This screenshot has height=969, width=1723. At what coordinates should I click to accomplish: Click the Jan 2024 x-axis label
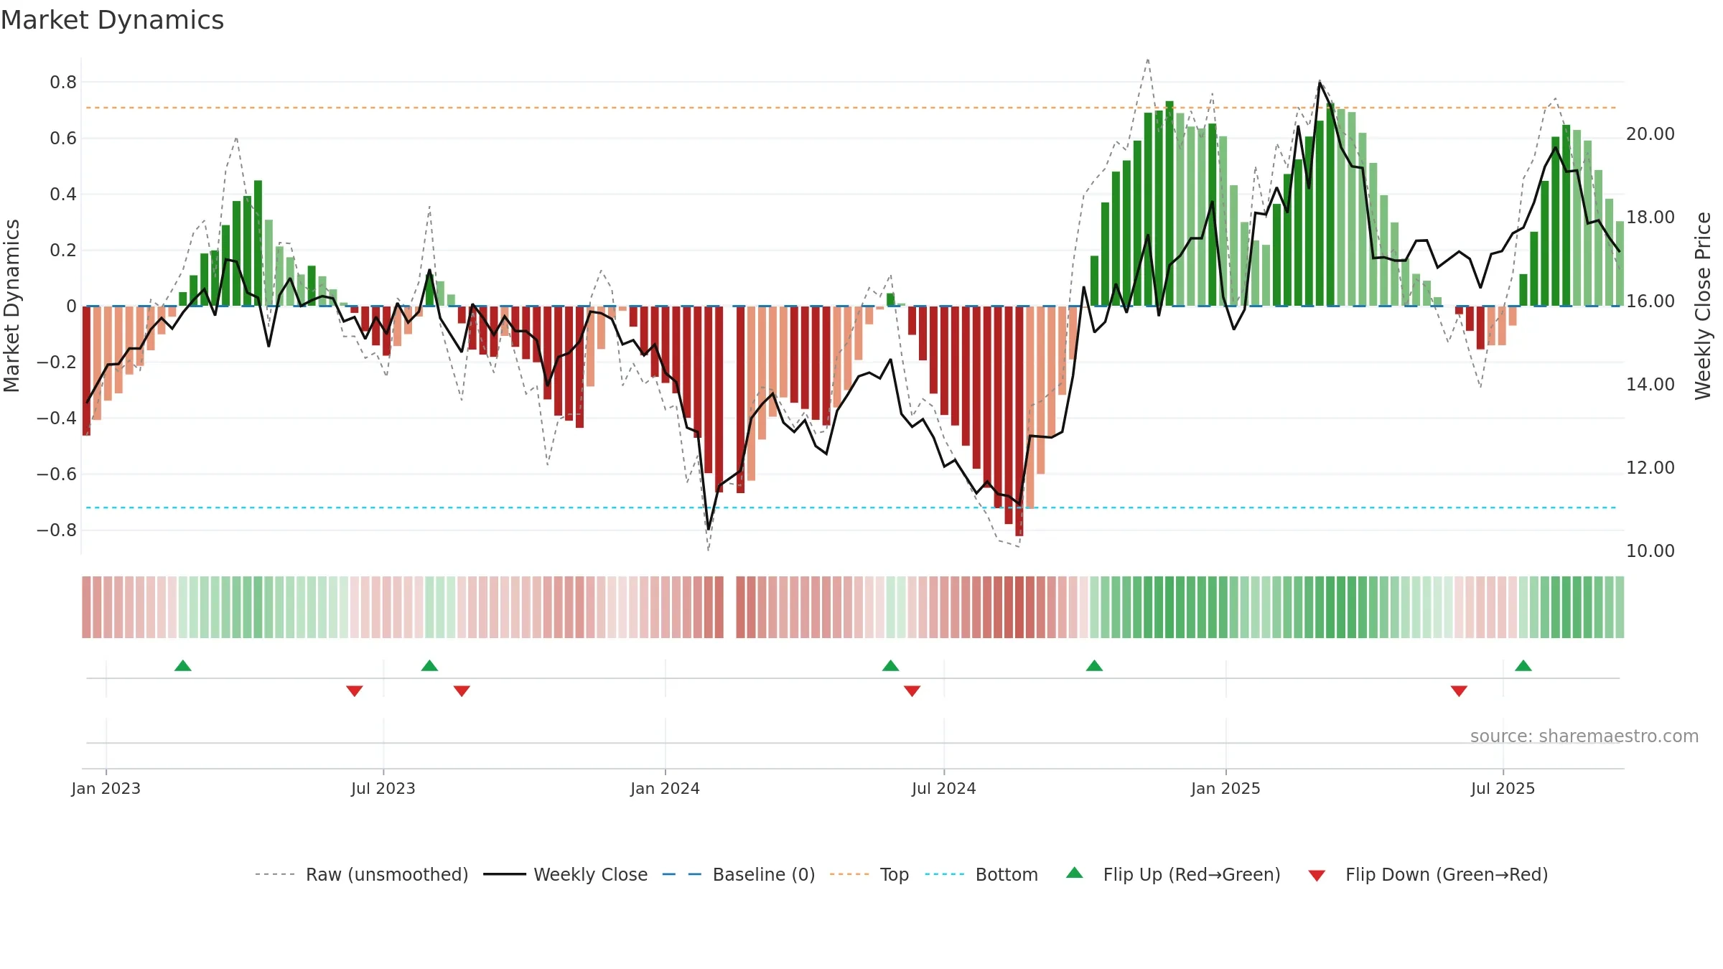click(x=666, y=788)
